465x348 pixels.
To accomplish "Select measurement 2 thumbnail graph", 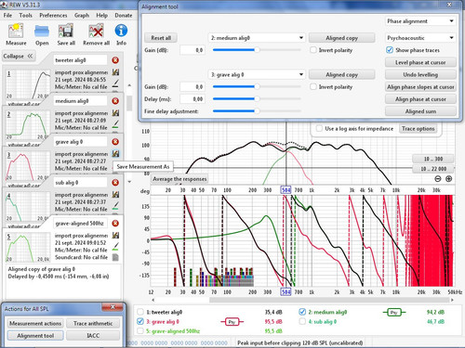I will [28, 125].
